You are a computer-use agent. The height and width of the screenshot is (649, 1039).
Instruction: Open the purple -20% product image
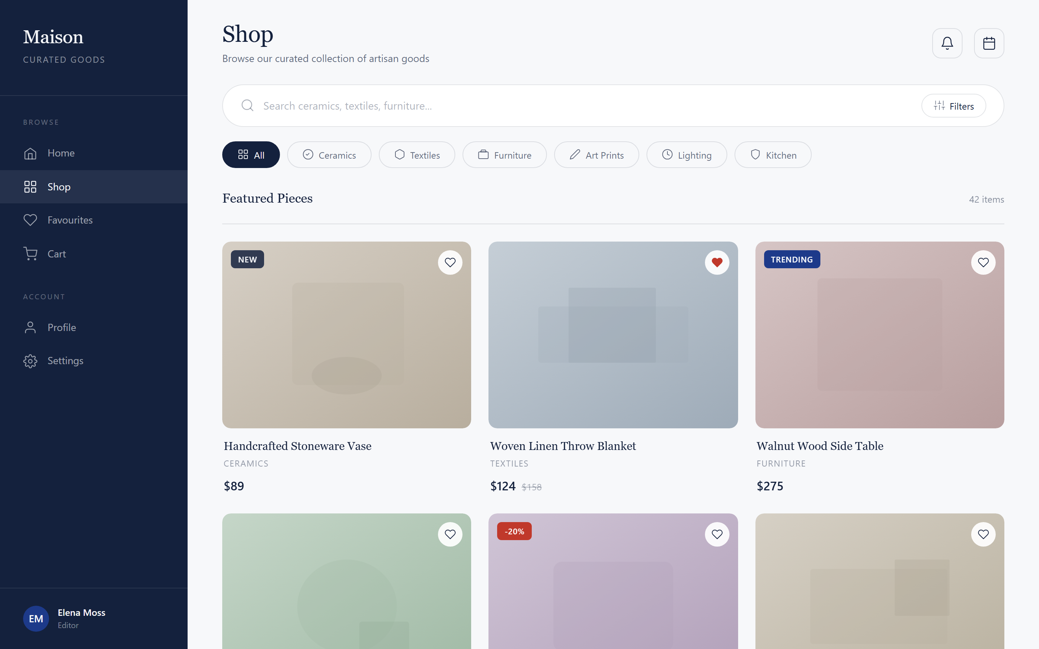[613, 581]
